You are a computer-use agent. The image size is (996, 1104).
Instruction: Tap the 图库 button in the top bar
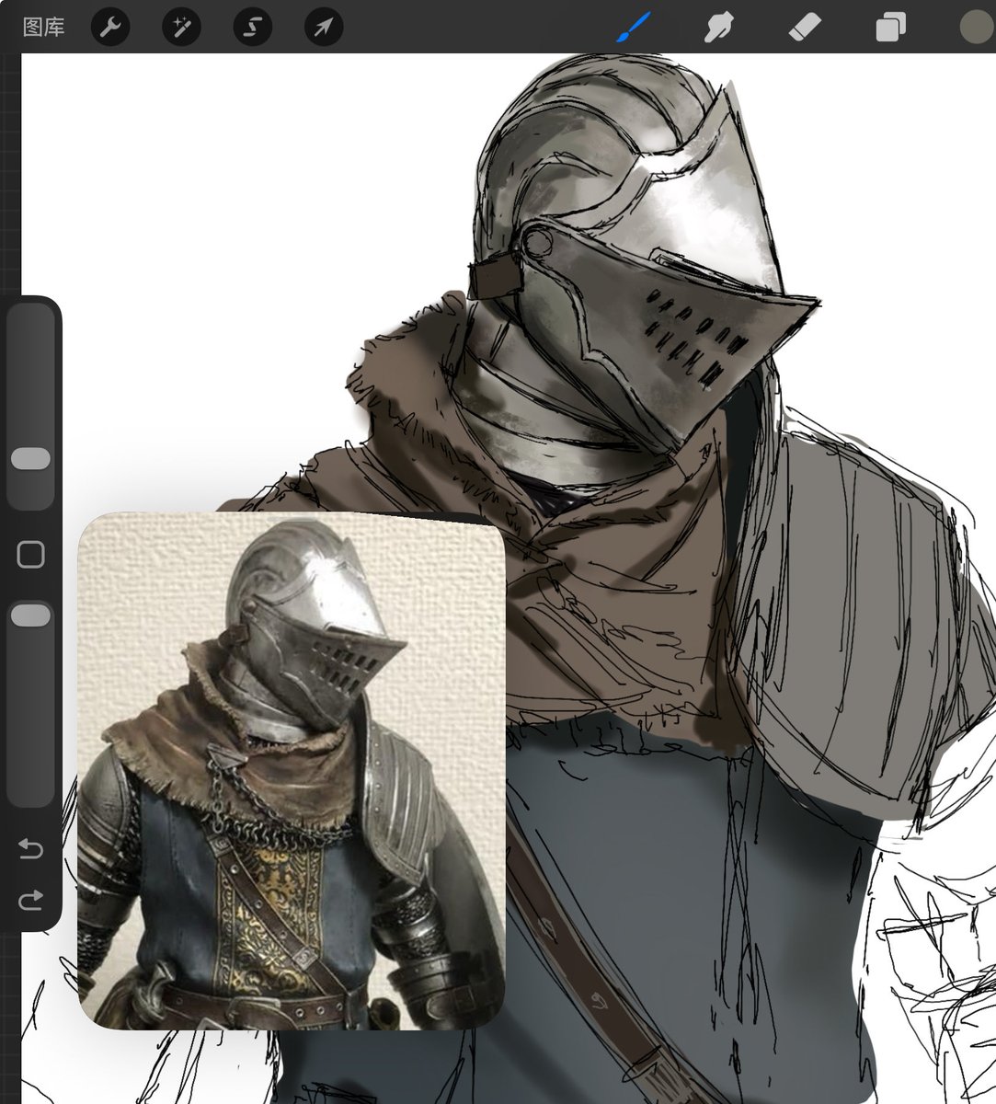(43, 27)
